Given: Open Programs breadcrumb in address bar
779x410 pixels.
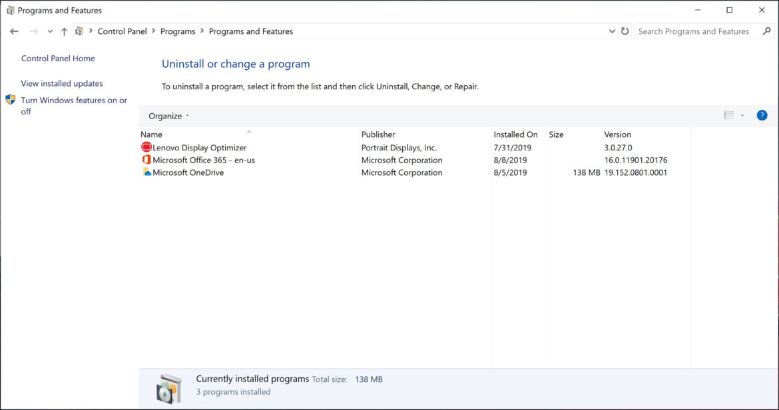Looking at the screenshot, I should point(178,31).
